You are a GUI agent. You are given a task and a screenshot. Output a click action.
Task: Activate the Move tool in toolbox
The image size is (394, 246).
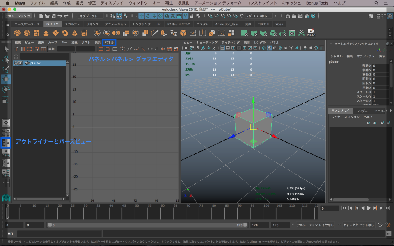[6, 79]
